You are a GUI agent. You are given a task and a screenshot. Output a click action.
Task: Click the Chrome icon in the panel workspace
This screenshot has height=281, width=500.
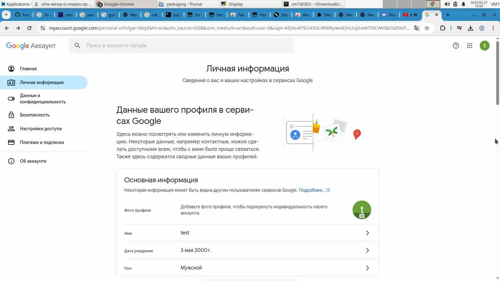pos(433,4)
